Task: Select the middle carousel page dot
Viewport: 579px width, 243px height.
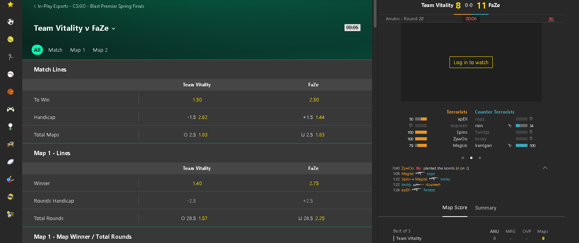Action: point(471,158)
